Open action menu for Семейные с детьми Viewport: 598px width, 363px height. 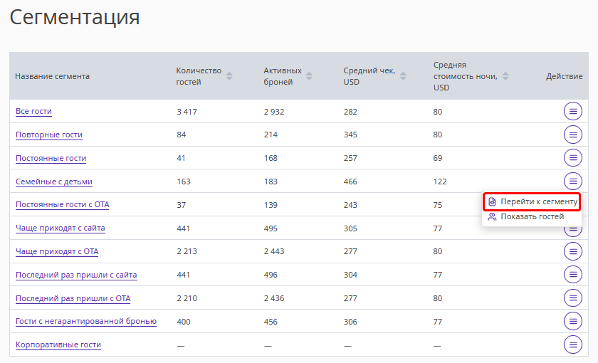click(x=573, y=181)
